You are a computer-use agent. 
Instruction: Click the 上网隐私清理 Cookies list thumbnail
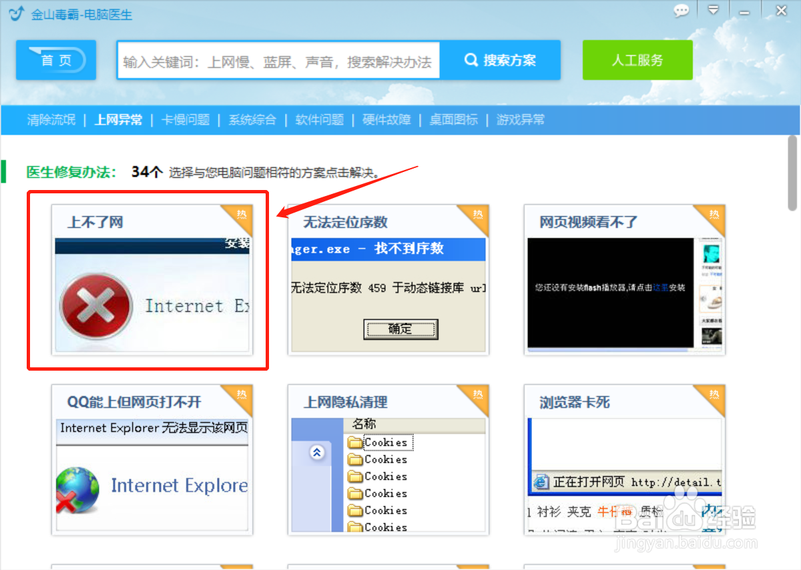[388, 475]
